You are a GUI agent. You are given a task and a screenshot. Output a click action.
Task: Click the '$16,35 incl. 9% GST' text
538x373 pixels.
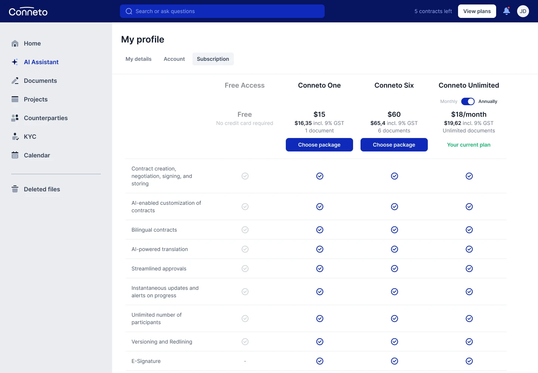(319, 123)
